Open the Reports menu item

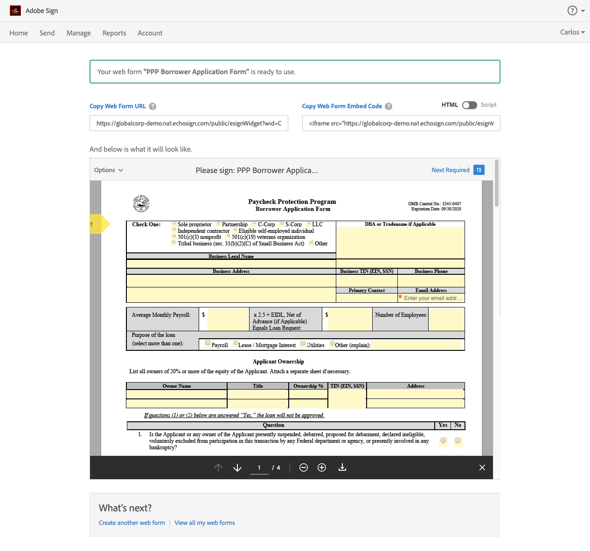114,33
